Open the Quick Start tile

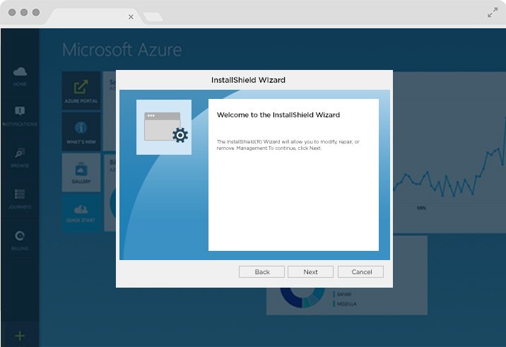[81, 213]
